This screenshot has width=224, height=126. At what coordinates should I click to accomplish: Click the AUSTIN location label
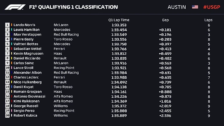[177, 7]
